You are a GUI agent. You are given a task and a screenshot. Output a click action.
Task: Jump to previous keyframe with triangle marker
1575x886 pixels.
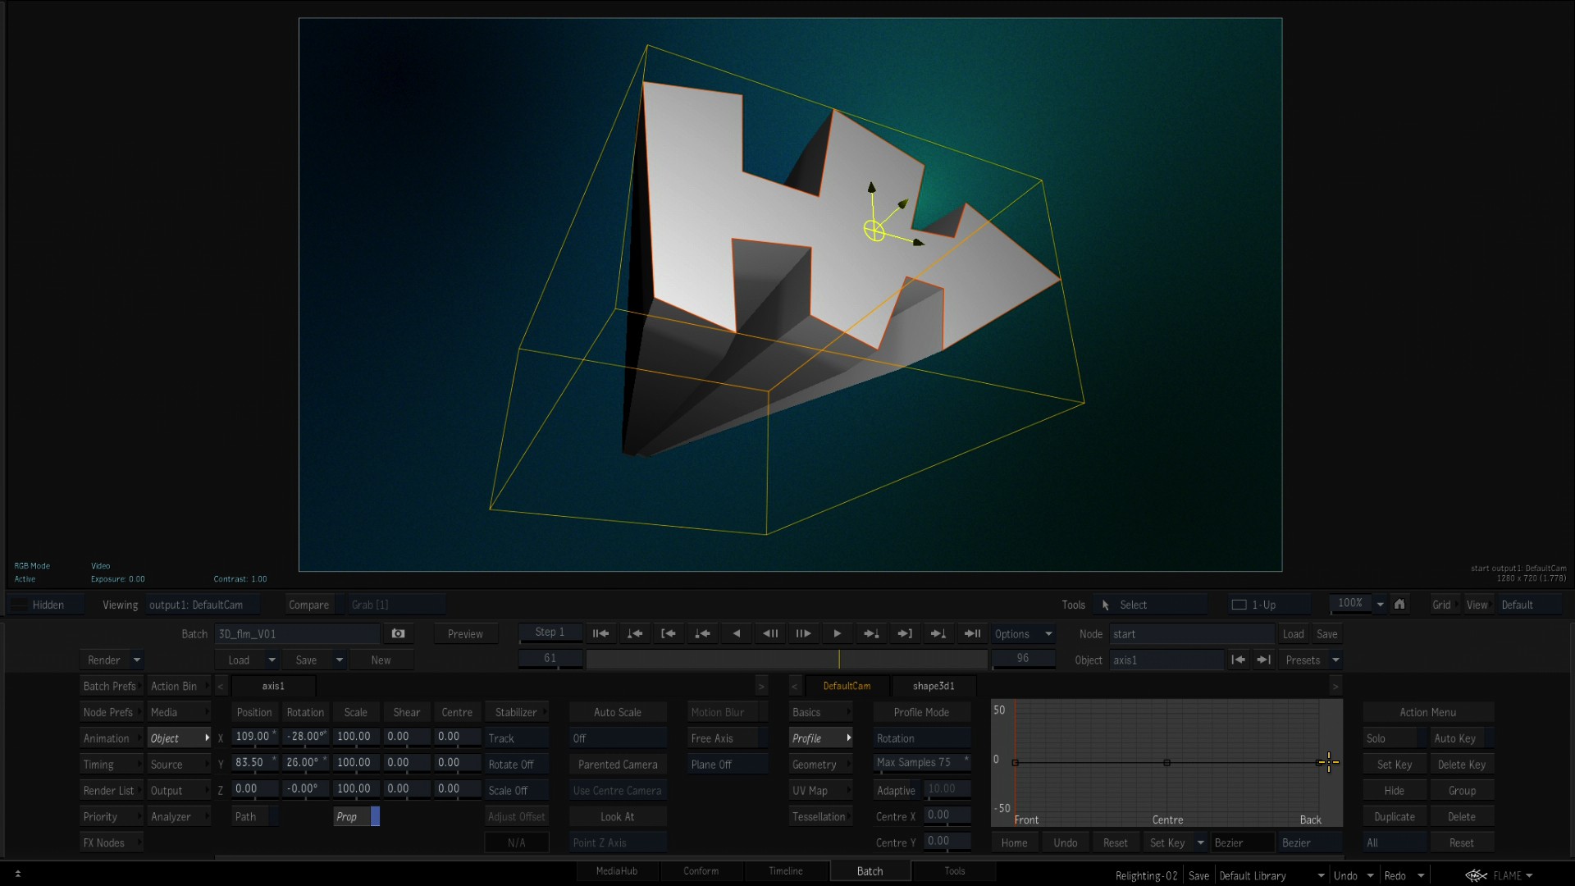point(634,633)
